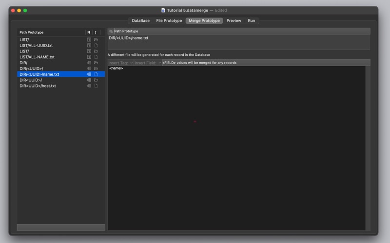This screenshot has height=243, width=390.
Task: Click the Edited status in the title bar
Action: [221, 10]
